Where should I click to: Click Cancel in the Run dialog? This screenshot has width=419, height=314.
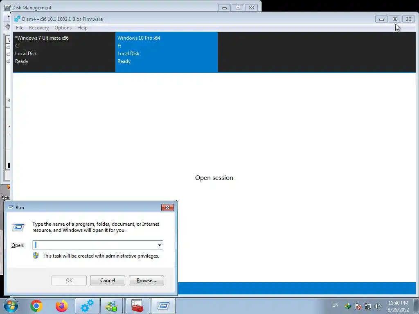(108, 280)
